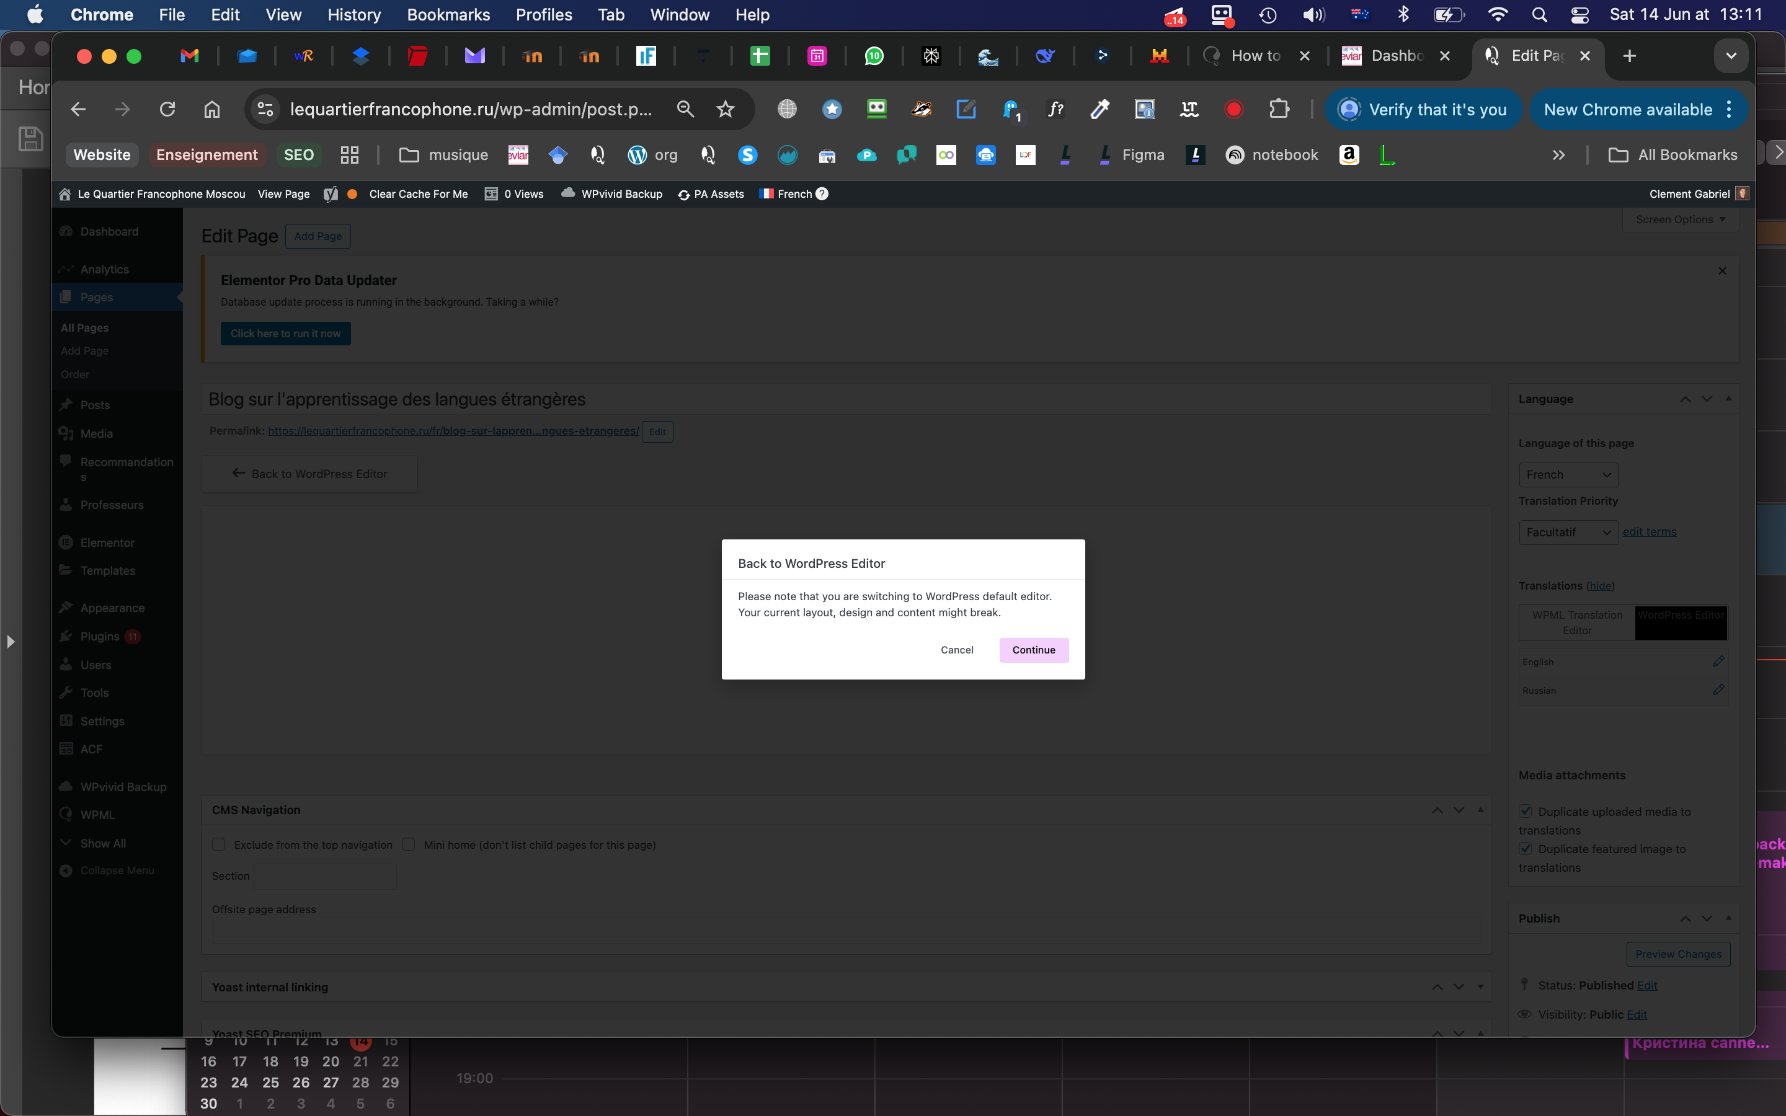Toggle Exclude from the top navigation

pos(218,844)
